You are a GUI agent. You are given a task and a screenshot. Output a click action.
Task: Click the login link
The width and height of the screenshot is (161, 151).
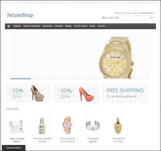point(135,13)
